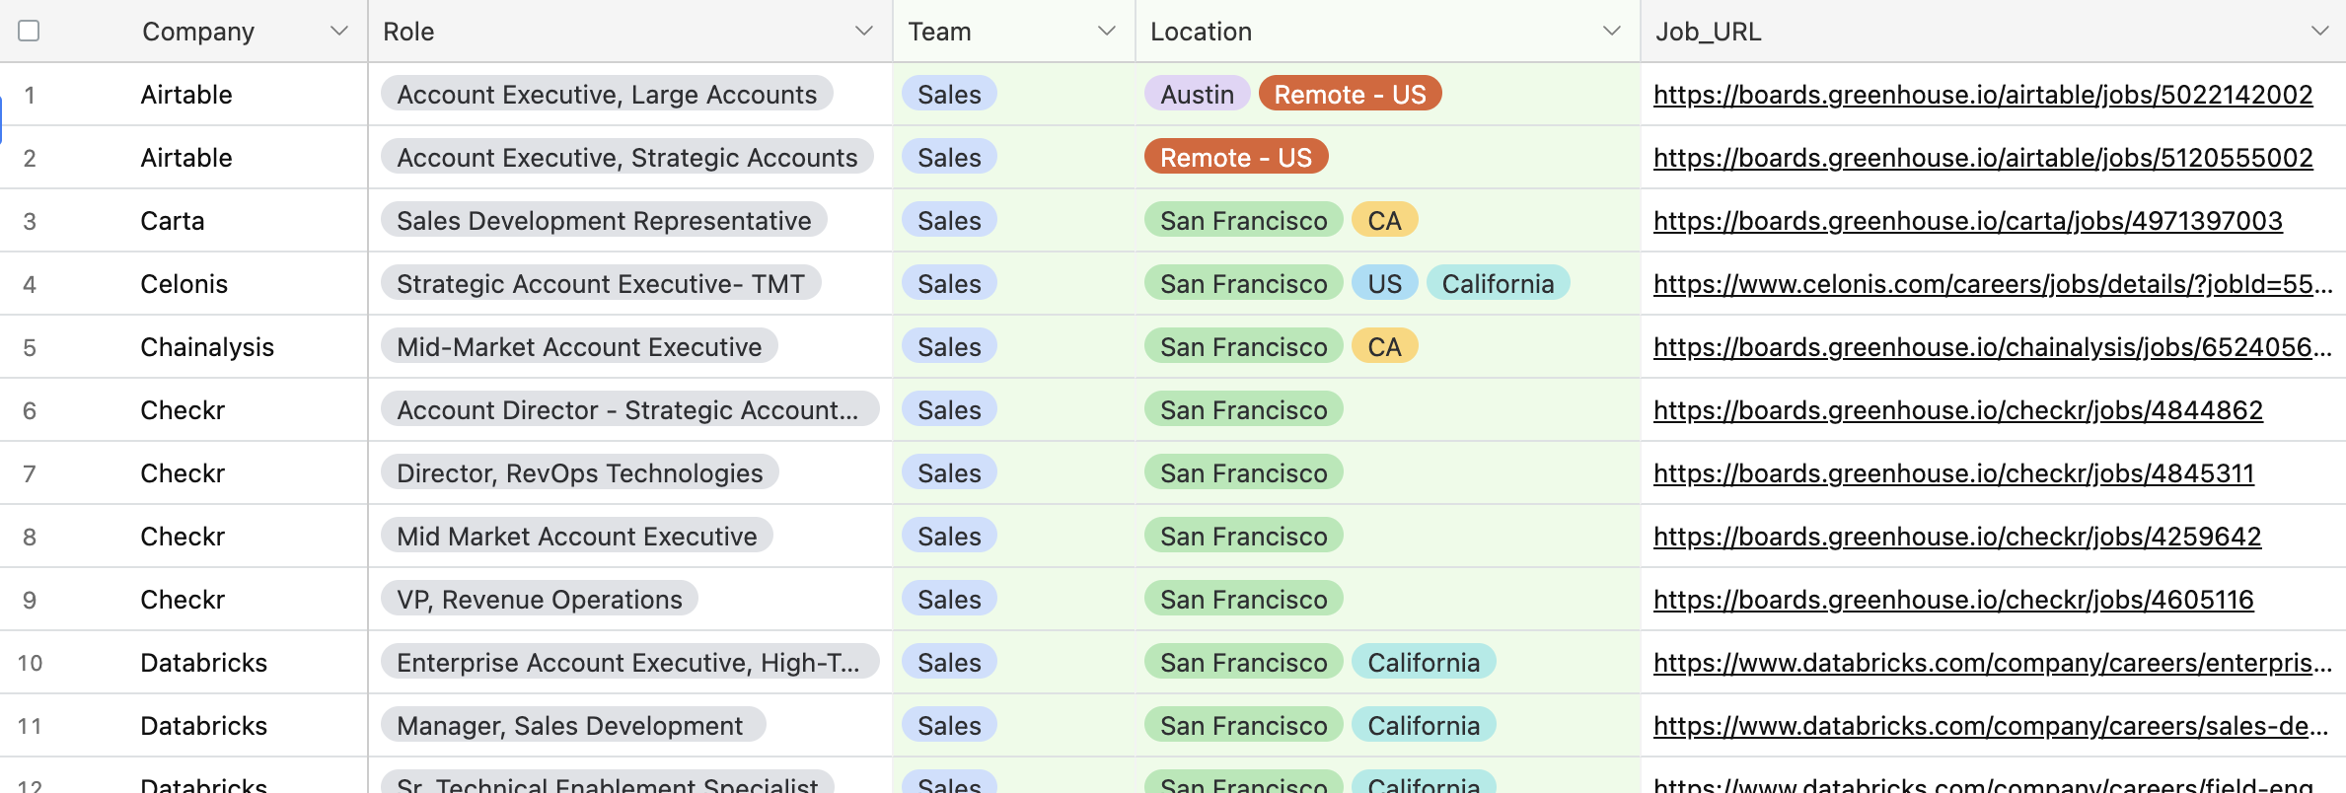
Task: Click 'Mid Market Account Executive' role cell
Action: [x=577, y=536]
